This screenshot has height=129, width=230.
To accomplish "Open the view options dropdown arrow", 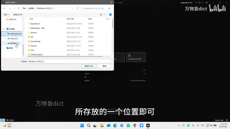I will (x=104, y=14).
